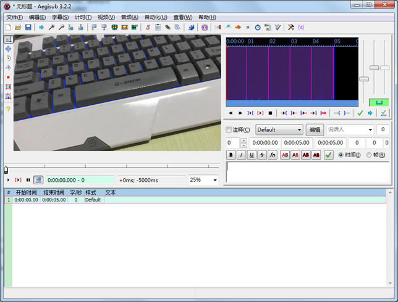
Task: Select the rectangular clip tool in video sidebar
Action: click(x=8, y=87)
